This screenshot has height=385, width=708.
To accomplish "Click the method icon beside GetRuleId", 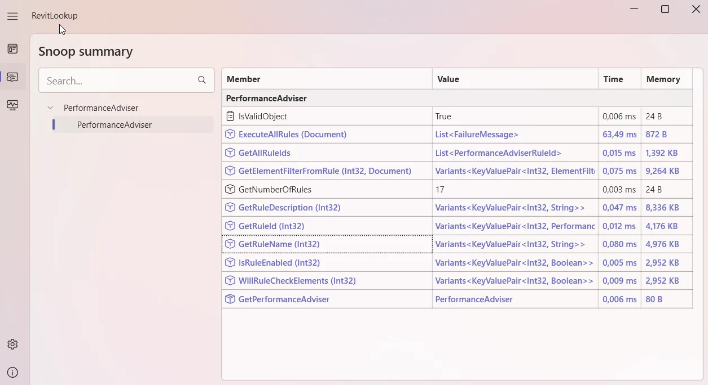I will (230, 226).
